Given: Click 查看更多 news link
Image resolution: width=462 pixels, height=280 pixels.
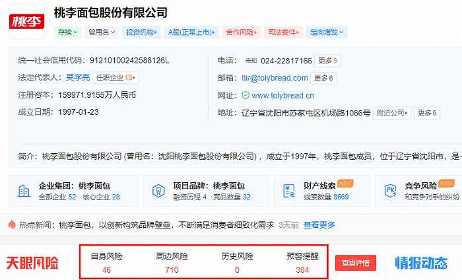Looking at the screenshot, I should click(319, 225).
